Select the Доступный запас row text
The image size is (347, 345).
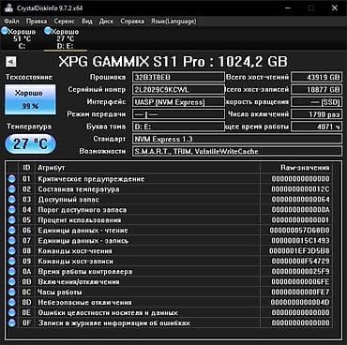click(68, 200)
